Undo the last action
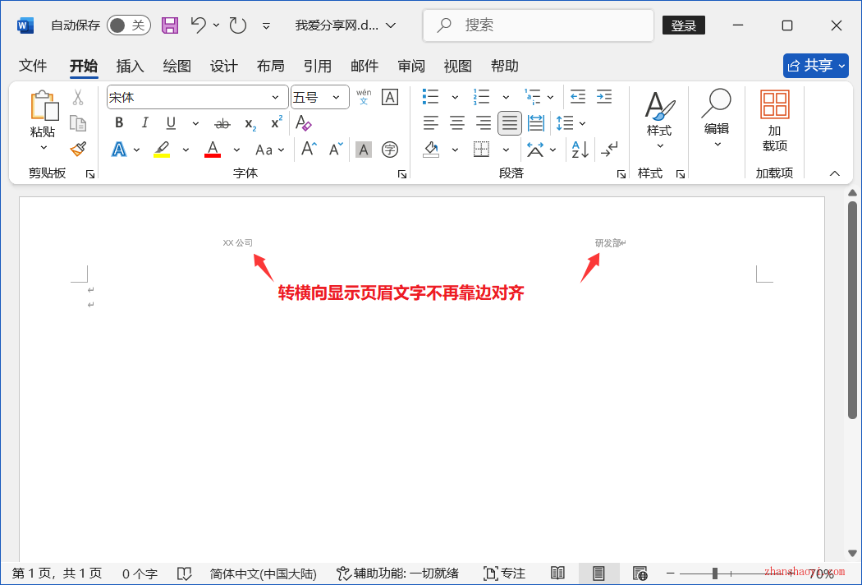Screen dimensions: 862x585 coord(199,25)
